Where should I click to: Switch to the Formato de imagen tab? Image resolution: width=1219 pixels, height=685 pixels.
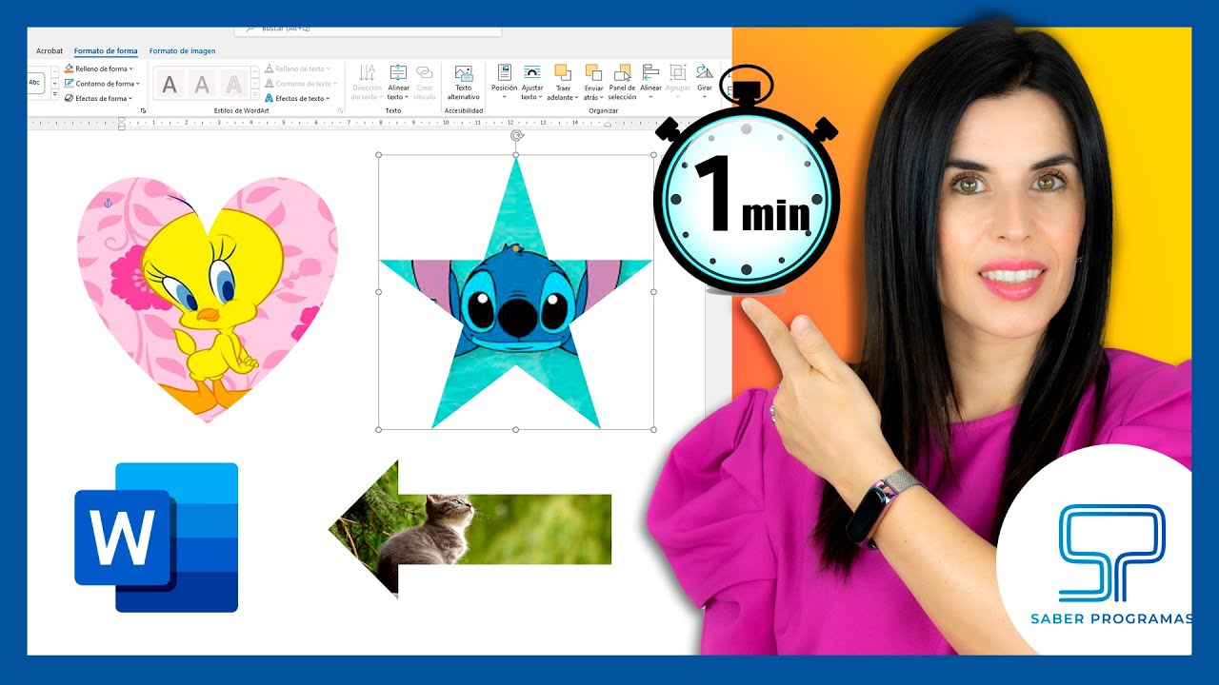pos(182,50)
